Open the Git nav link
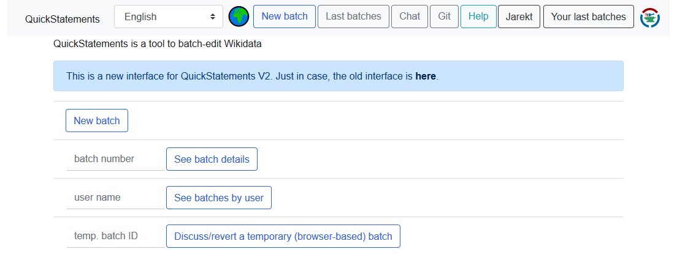This screenshot has width=677, height=260. coord(444,17)
